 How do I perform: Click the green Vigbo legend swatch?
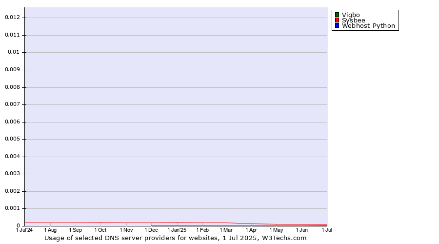point(337,15)
